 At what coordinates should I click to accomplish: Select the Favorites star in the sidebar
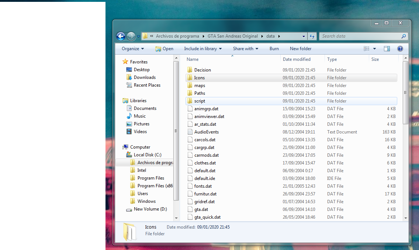pyautogui.click(x=125, y=62)
